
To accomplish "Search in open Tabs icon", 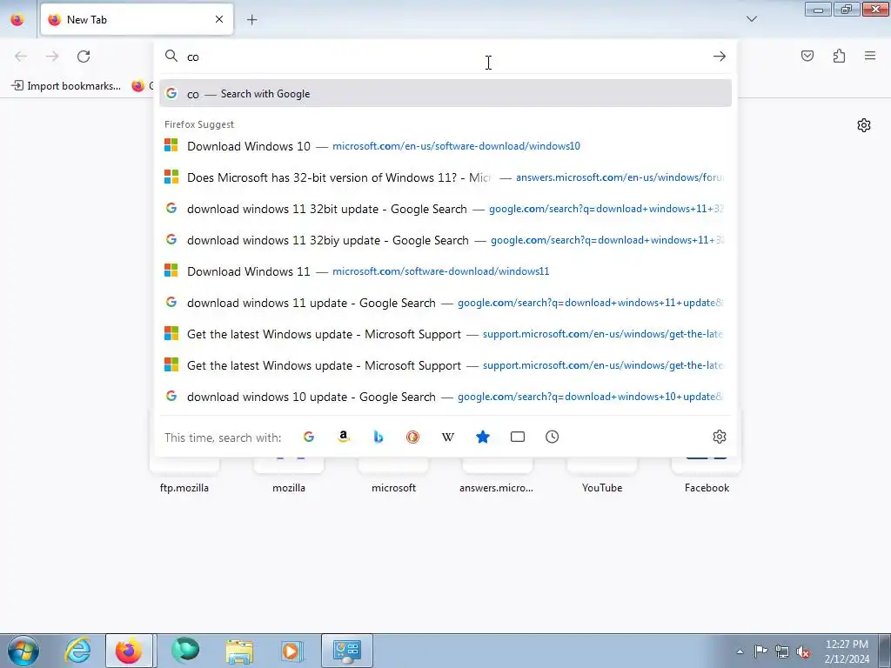I will [517, 437].
